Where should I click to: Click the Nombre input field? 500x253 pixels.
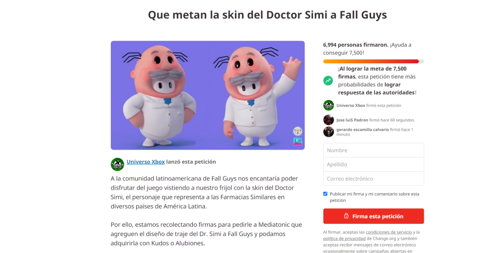pos(374,150)
